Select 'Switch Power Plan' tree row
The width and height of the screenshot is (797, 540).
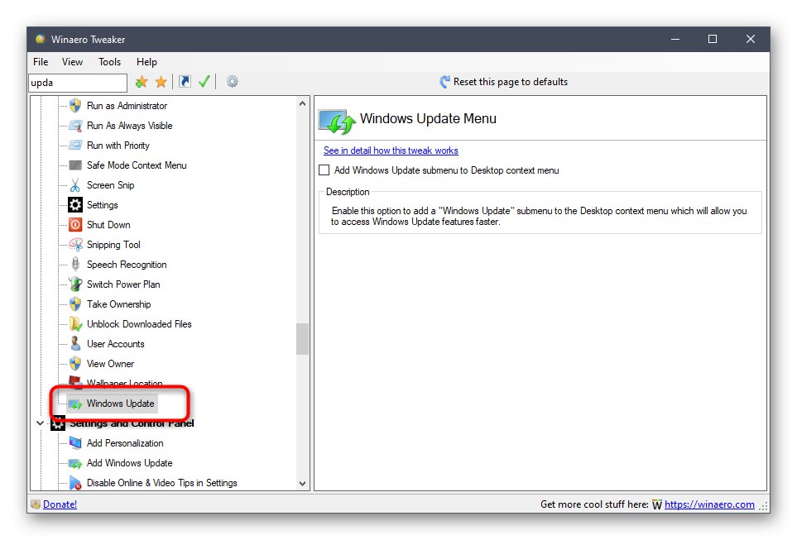[123, 284]
